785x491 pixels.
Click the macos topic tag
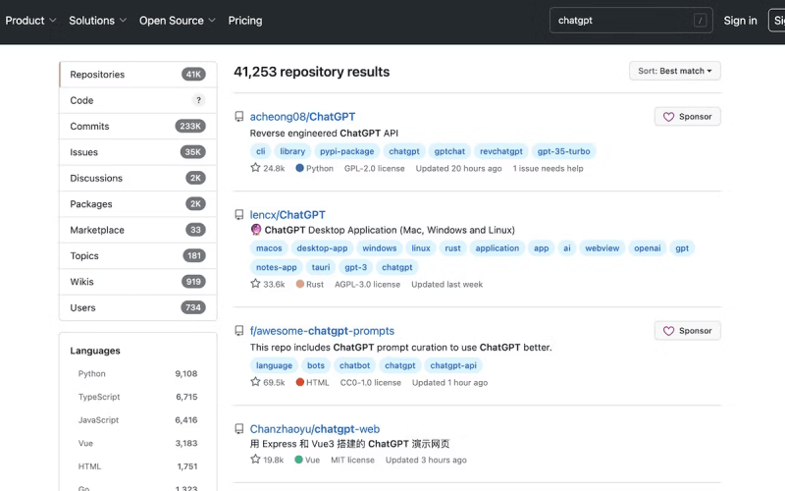coord(269,248)
